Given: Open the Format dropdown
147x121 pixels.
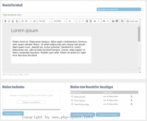Looking at the screenshot, I should click(x=44, y=21).
